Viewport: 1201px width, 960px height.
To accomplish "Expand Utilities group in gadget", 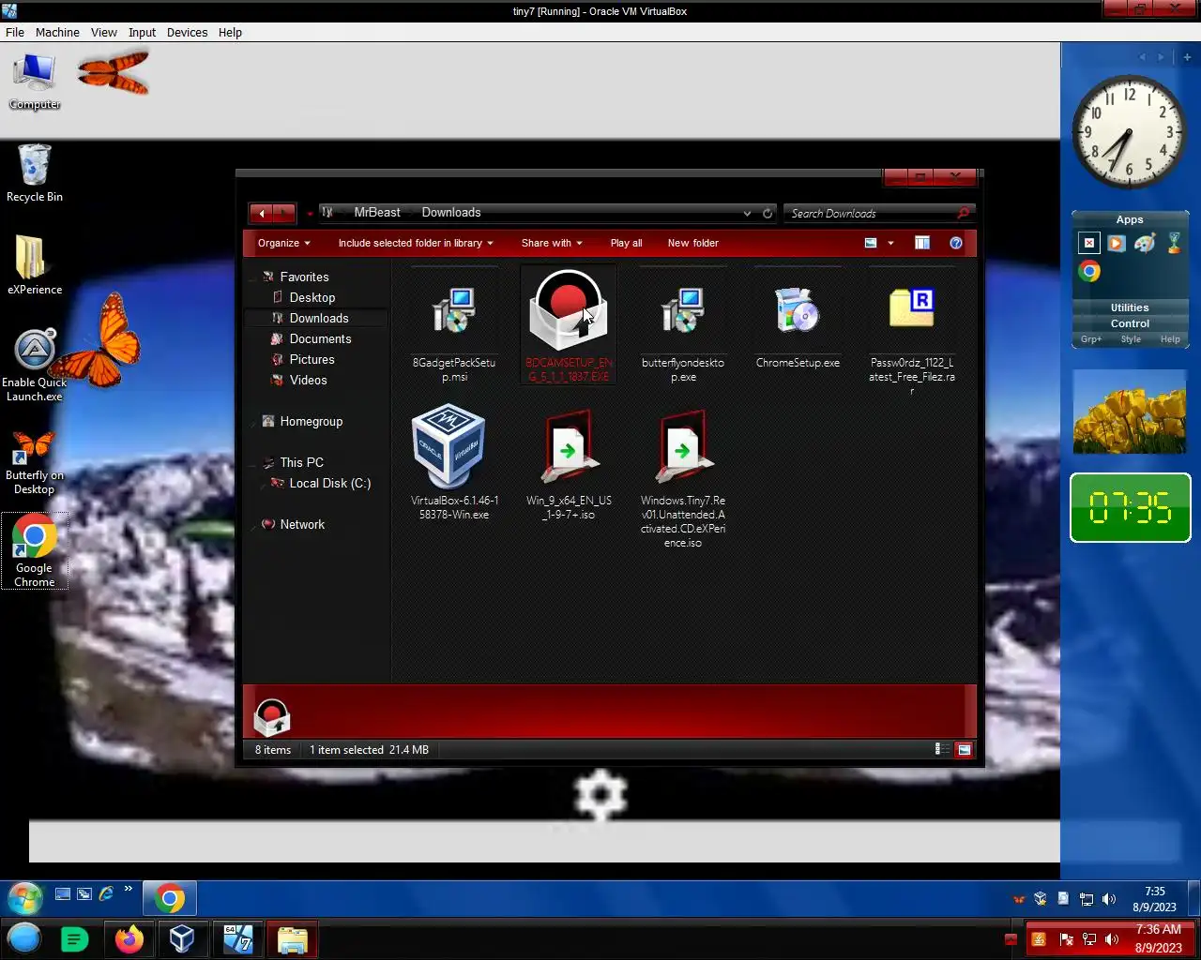I will pyautogui.click(x=1130, y=307).
